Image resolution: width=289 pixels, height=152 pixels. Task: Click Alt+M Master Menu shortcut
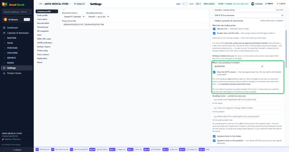(98, 149)
